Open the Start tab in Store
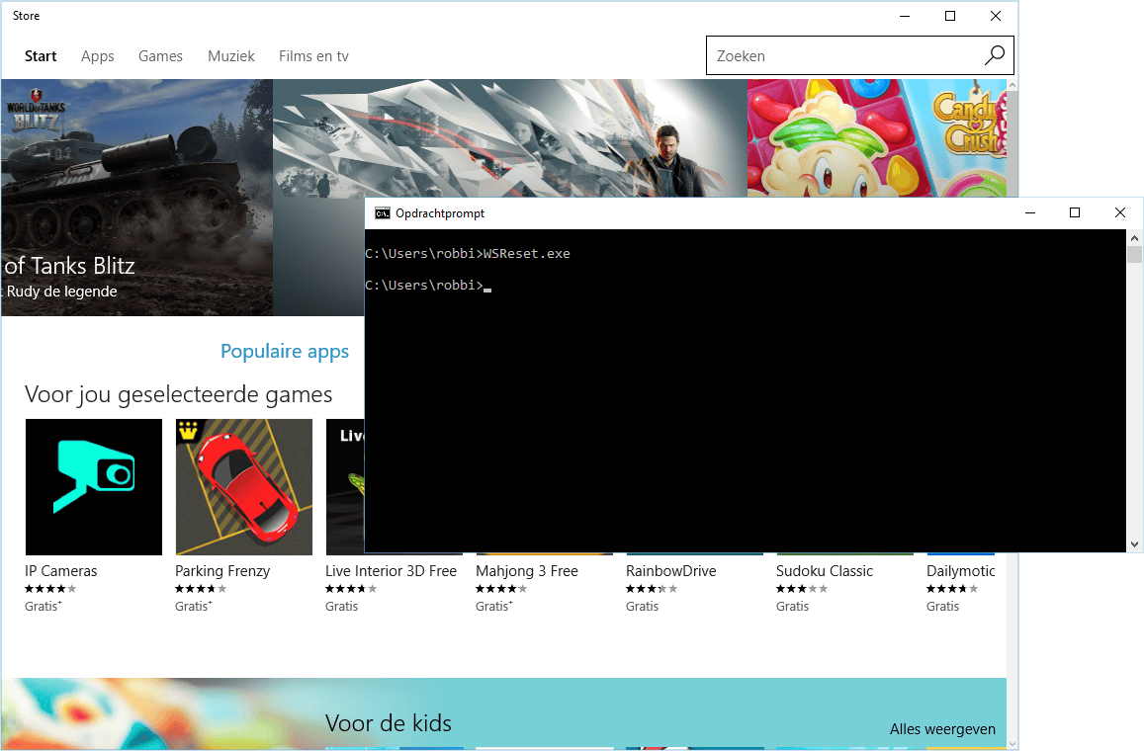 [41, 56]
